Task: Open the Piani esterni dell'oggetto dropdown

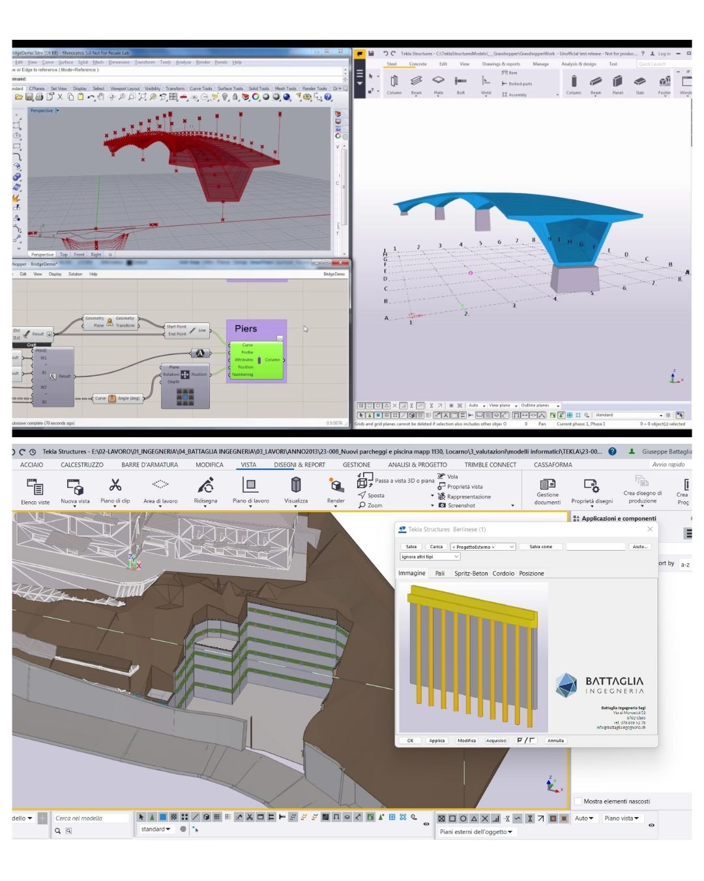Action: (x=476, y=832)
